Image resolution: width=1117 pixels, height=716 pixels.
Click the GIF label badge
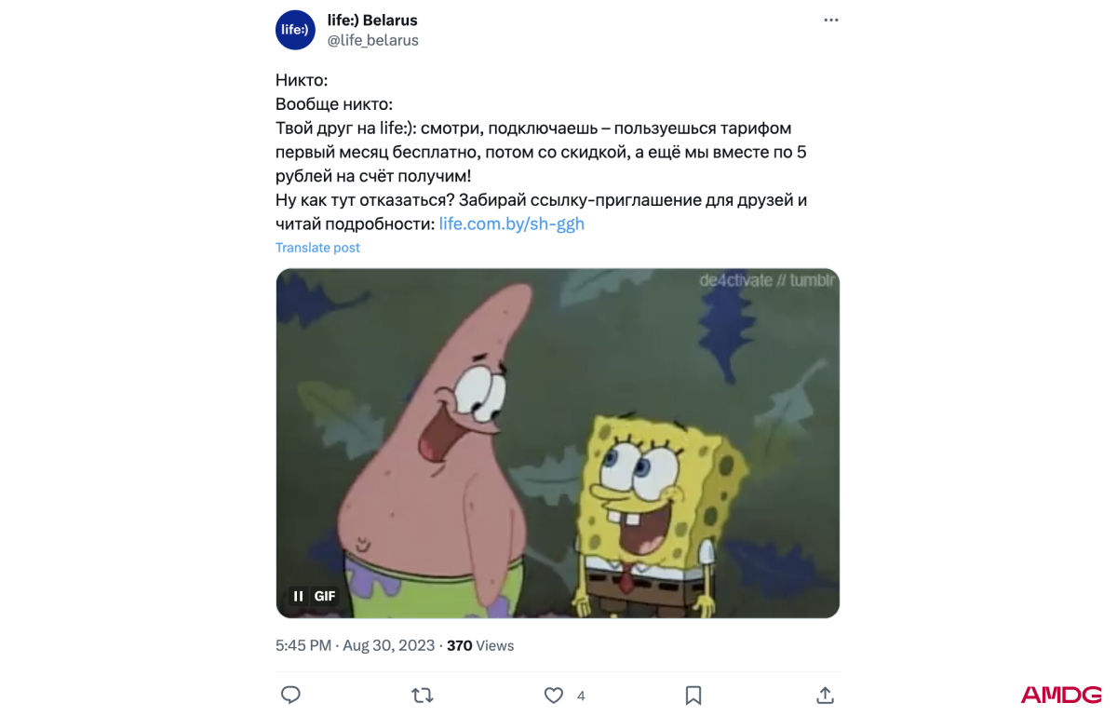coord(325,596)
